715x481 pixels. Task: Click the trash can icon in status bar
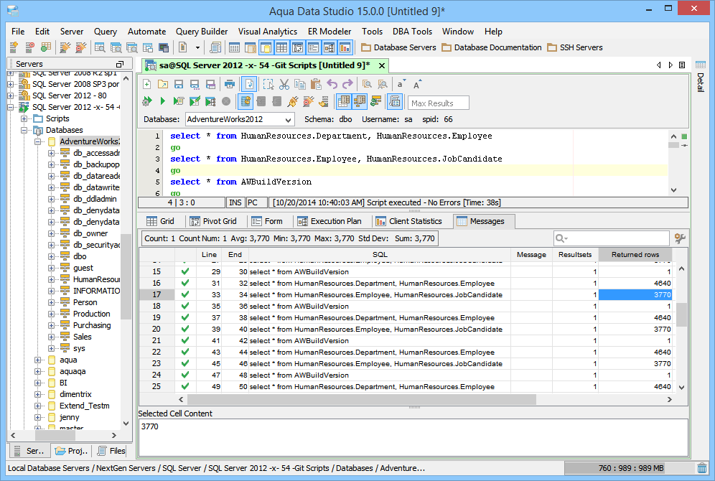coord(701,468)
